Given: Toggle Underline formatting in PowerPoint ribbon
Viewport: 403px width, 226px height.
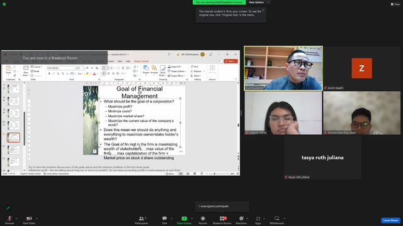Looking at the screenshot, I should coord(59,73).
